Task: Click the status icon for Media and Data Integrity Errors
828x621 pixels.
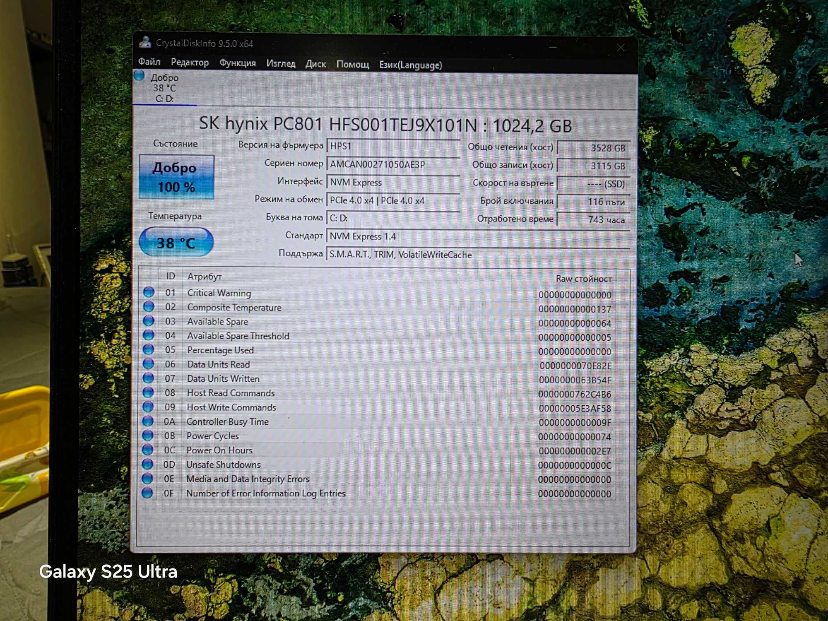Action: pos(147,479)
